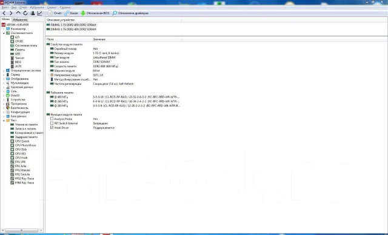Click the user silhouette toolbar icon
Viewport: 388px width, 235px height.
pyautogui.click(x=33, y=13)
